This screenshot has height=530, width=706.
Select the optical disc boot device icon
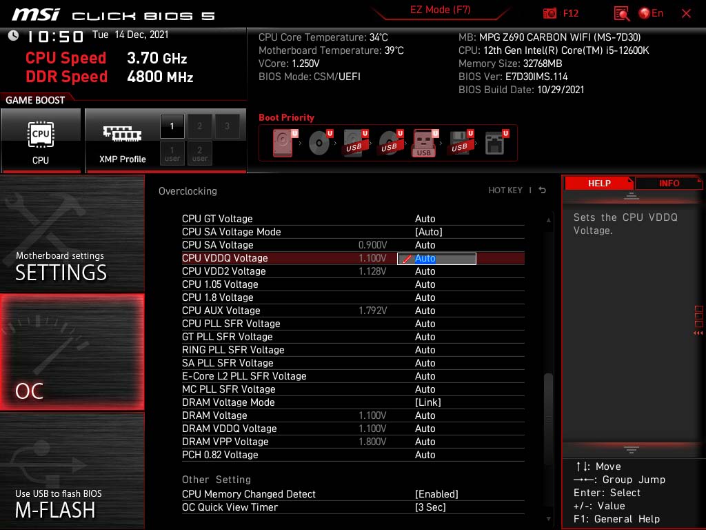(320, 143)
